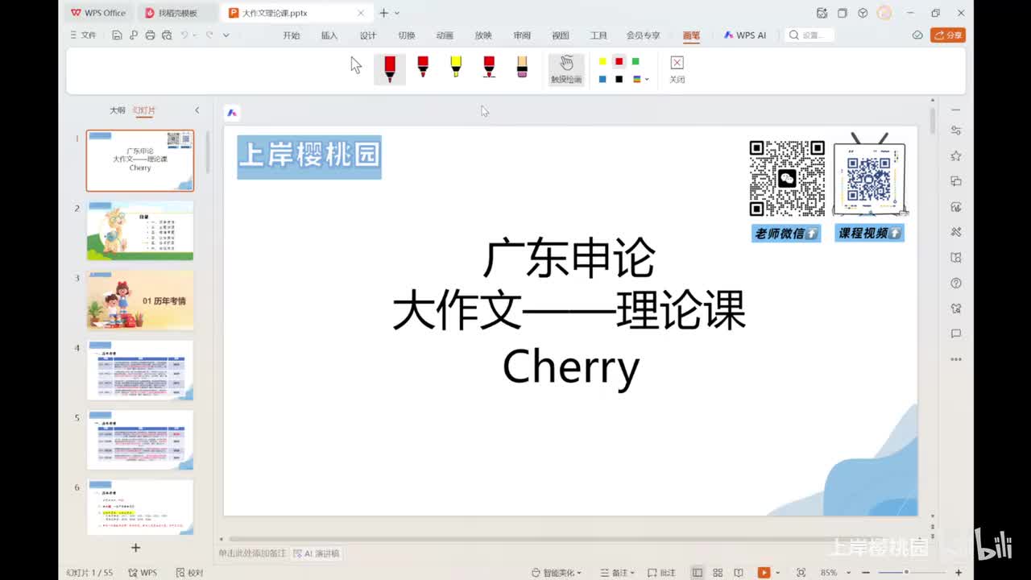1031x580 pixels.
Task: Open the 审阅 ribbon tab
Action: coord(522,35)
